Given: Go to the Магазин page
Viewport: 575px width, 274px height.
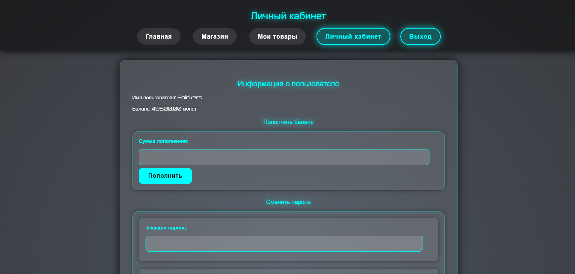Looking at the screenshot, I should [x=215, y=36].
